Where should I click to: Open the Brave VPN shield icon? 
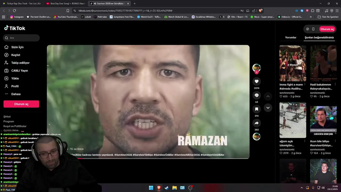[332, 11]
